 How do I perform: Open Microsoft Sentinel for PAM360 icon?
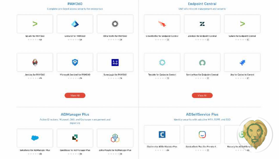(x=75, y=62)
